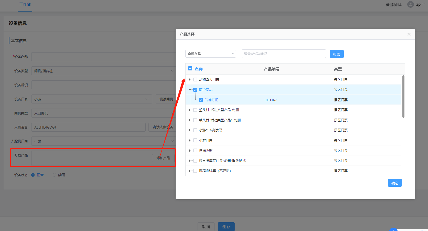Image resolution: width=428 pixels, height=231 pixels.
Task: Expand the 动物园大门票 tree row
Action: [190, 80]
